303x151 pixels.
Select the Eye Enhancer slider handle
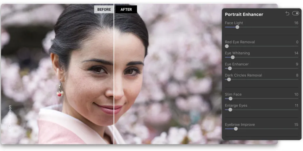coord(230,68)
